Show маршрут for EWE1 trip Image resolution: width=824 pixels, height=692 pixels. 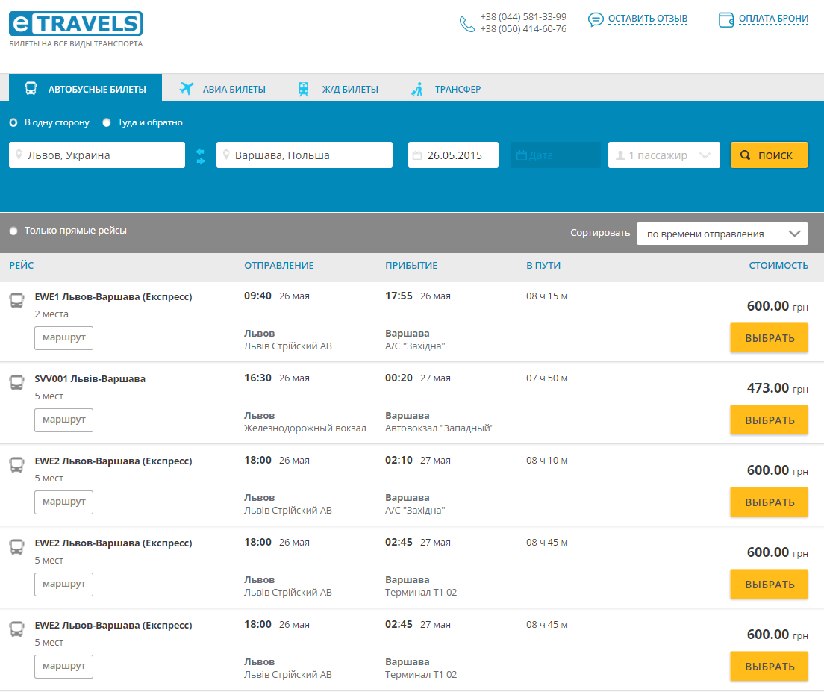[x=63, y=338]
